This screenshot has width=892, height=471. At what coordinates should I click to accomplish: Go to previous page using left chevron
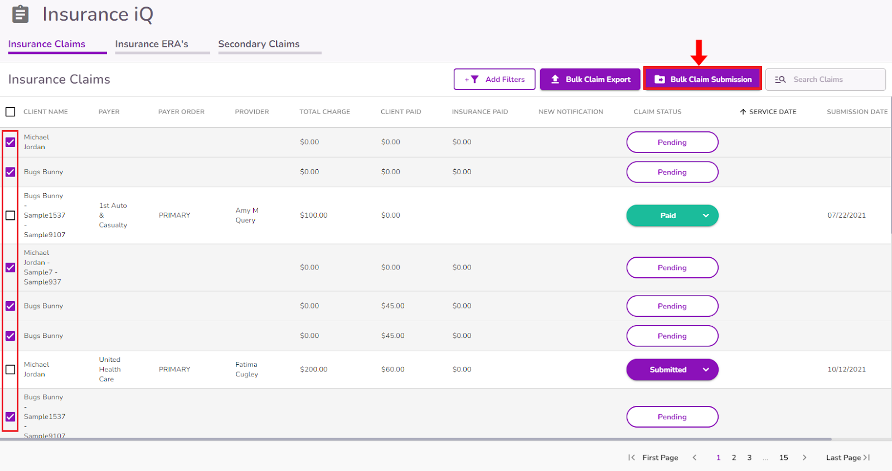(x=695, y=458)
